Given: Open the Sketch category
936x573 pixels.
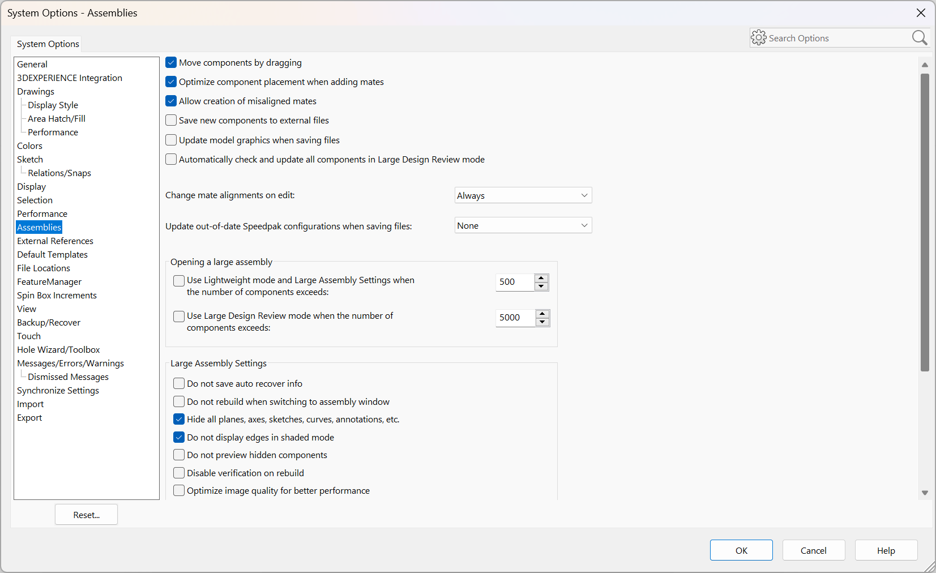Looking at the screenshot, I should (30, 159).
